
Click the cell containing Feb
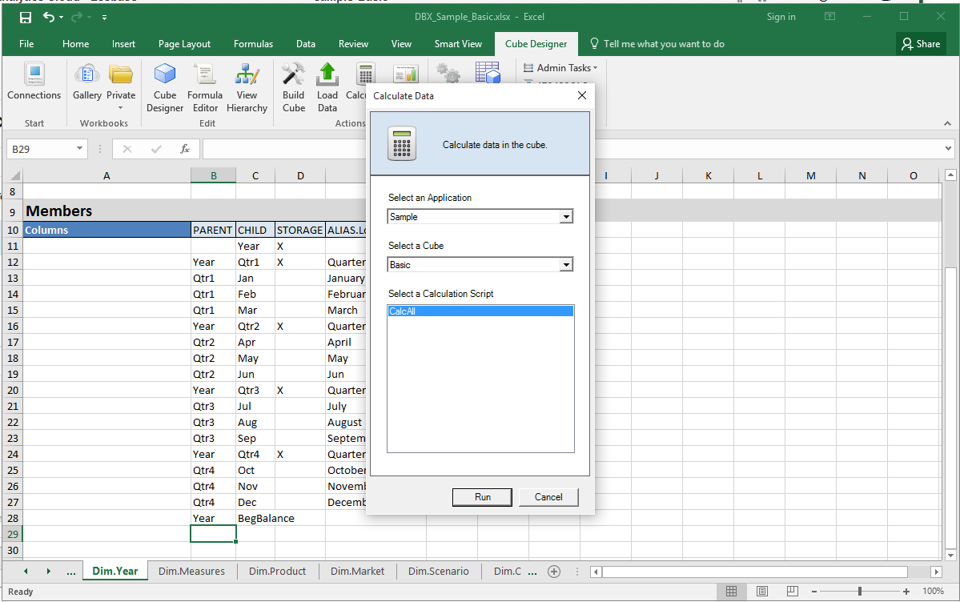click(x=255, y=294)
